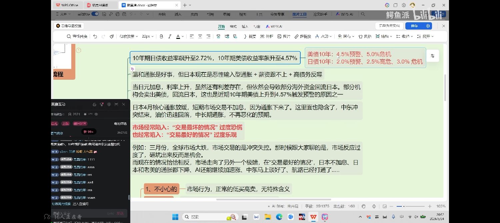
Task: Select the format painter brush icon
Action: click(112, 37)
